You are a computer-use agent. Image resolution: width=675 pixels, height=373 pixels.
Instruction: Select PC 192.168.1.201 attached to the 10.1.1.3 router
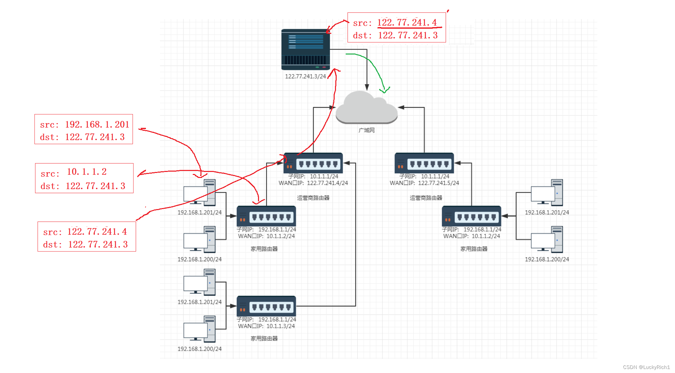point(199,282)
